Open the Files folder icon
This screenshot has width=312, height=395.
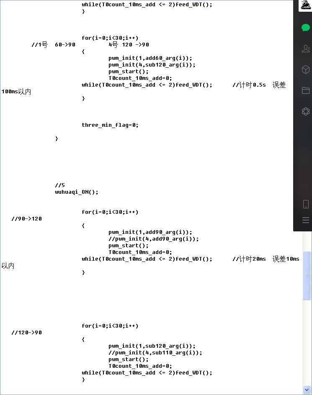[306, 90]
